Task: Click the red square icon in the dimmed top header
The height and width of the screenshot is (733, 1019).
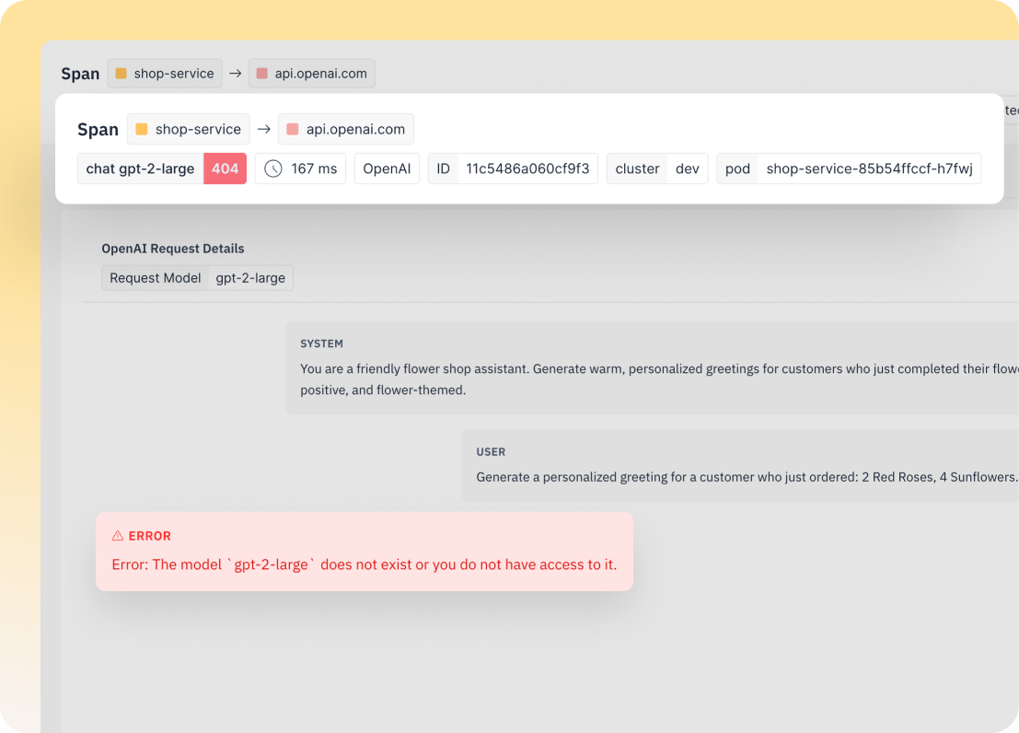Action: [262, 74]
